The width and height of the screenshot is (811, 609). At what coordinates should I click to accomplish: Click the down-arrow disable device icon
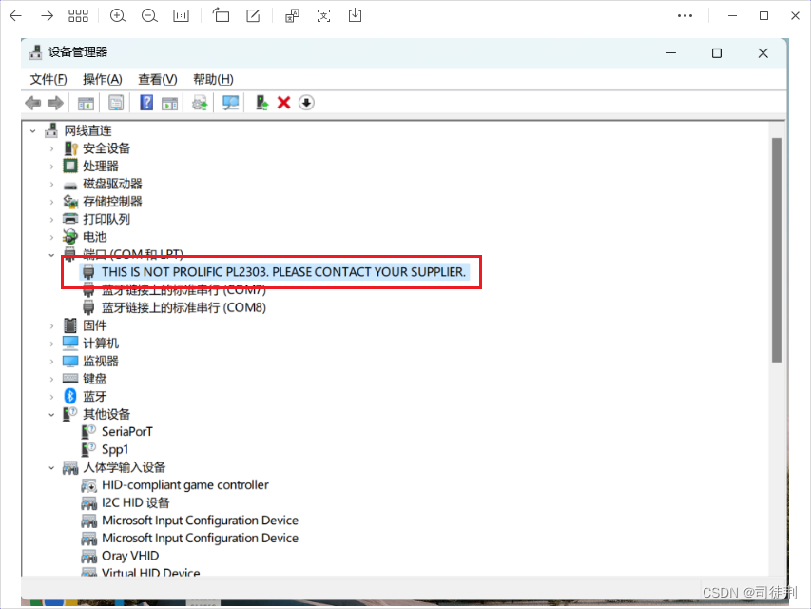[x=306, y=103]
